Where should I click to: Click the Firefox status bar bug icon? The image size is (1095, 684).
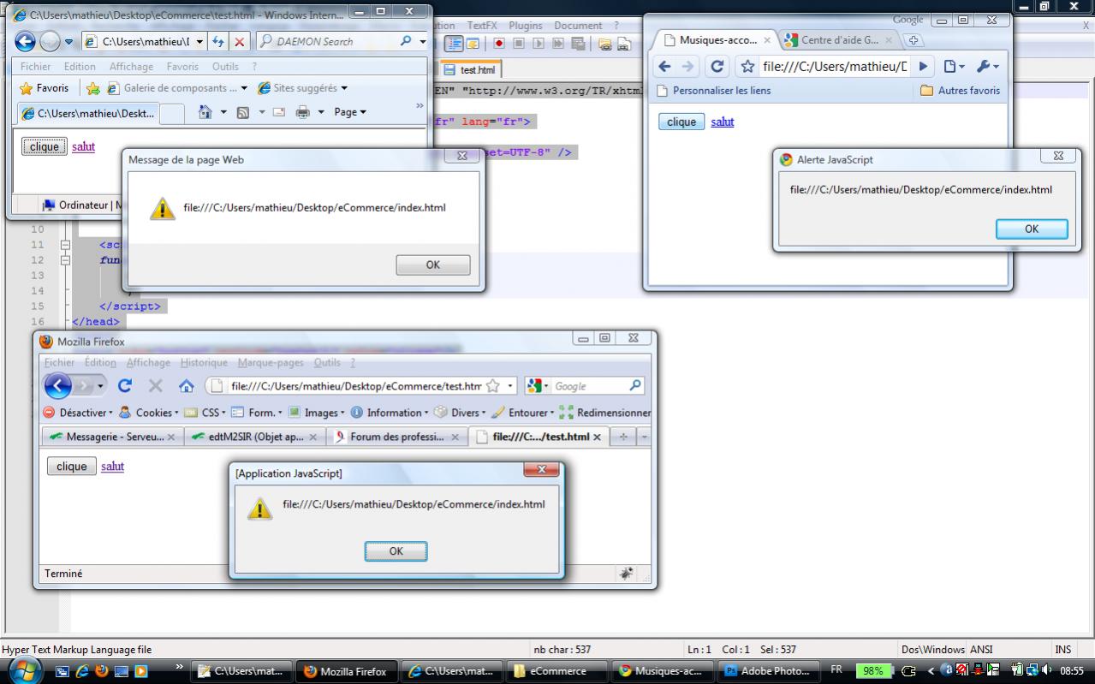[x=627, y=574]
